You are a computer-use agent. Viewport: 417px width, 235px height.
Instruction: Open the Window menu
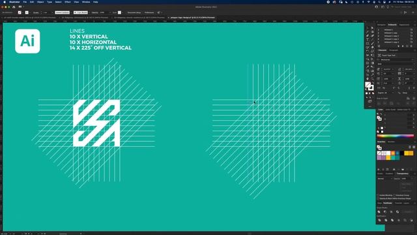click(x=86, y=2)
